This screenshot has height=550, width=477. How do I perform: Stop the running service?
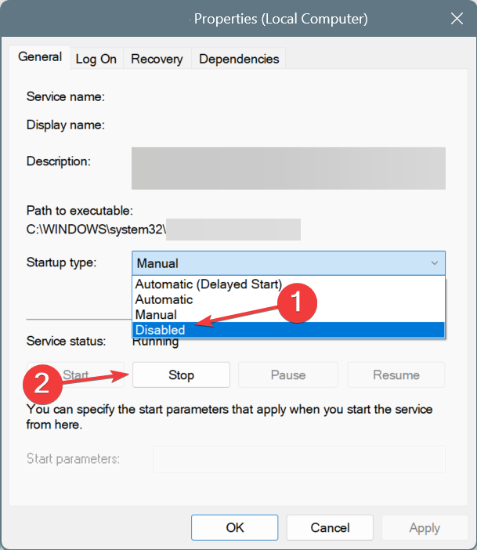click(x=181, y=375)
